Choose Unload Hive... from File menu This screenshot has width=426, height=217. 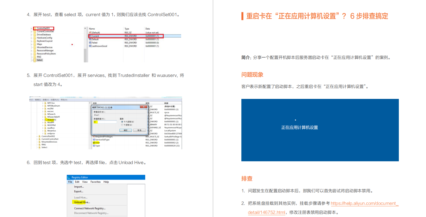pyautogui.click(x=82, y=202)
